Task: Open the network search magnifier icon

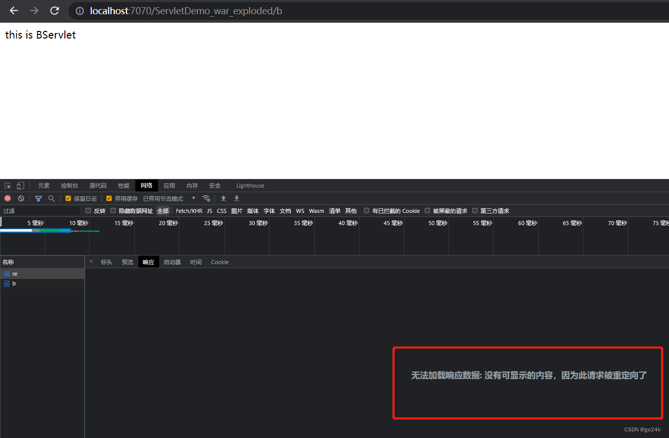Action: 51,198
